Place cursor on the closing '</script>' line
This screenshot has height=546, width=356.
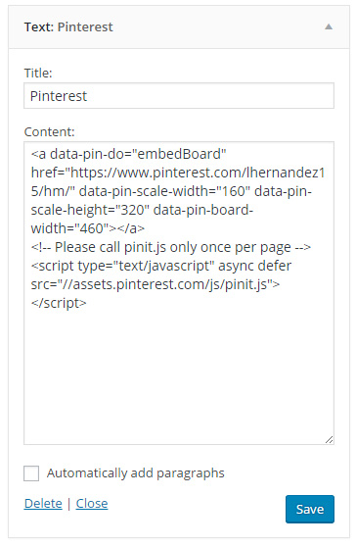[x=59, y=303]
